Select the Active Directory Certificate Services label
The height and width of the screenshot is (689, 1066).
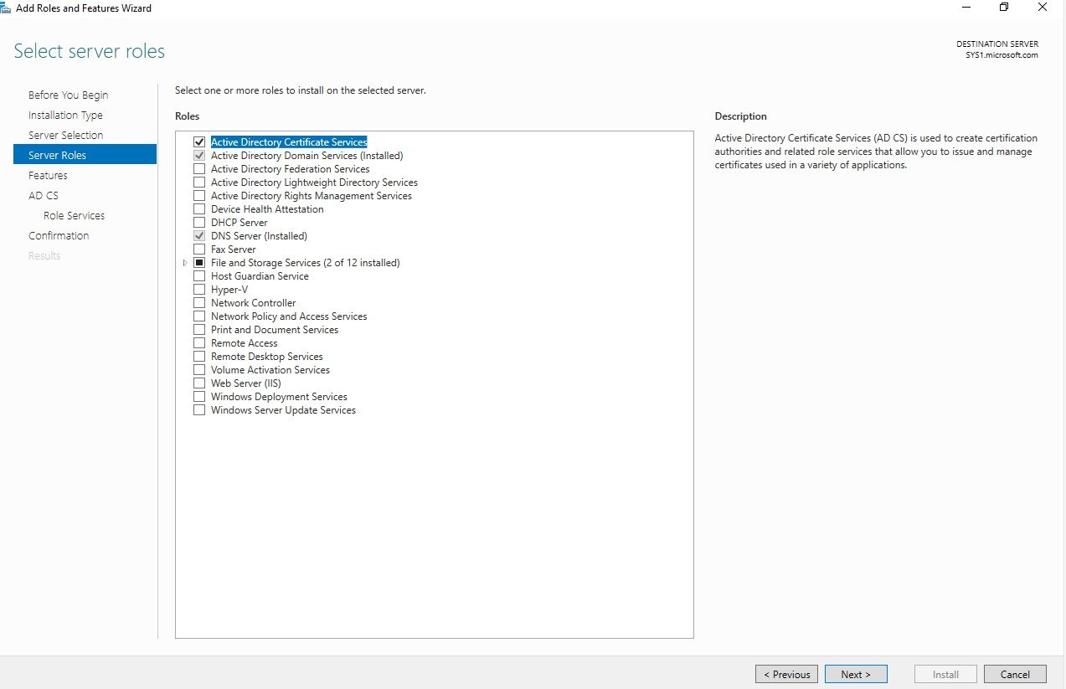(289, 142)
